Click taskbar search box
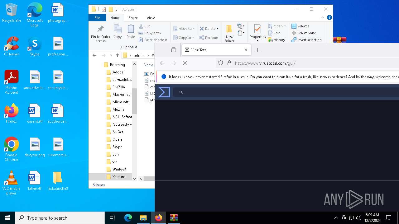The height and width of the screenshot is (224, 399). tap(60, 218)
